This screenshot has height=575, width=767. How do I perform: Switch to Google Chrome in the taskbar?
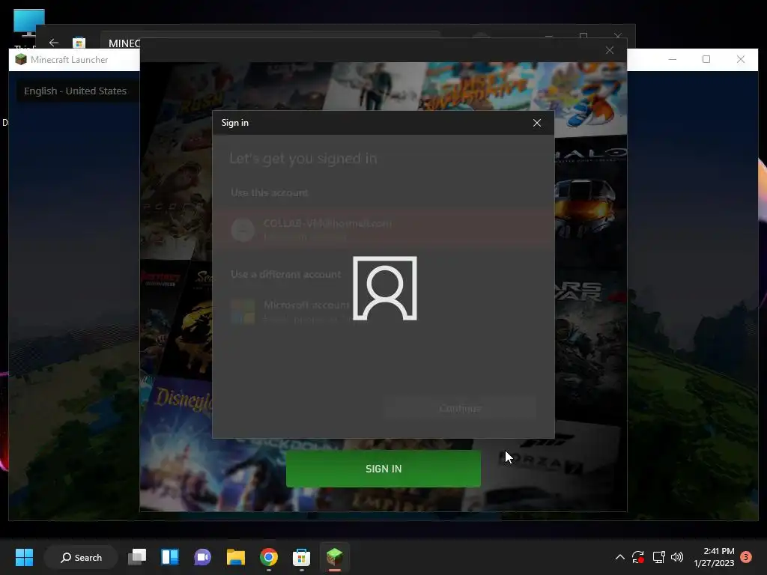click(x=269, y=557)
